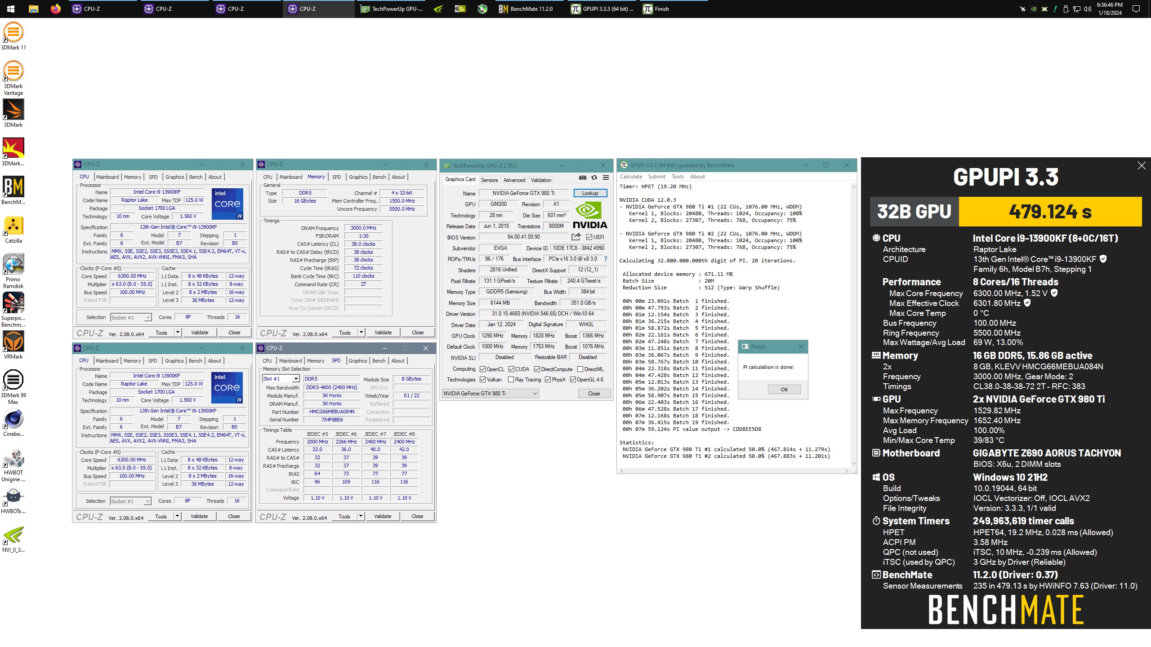Click the GPUPI horizontal scrollbar right arrow

click(x=846, y=471)
